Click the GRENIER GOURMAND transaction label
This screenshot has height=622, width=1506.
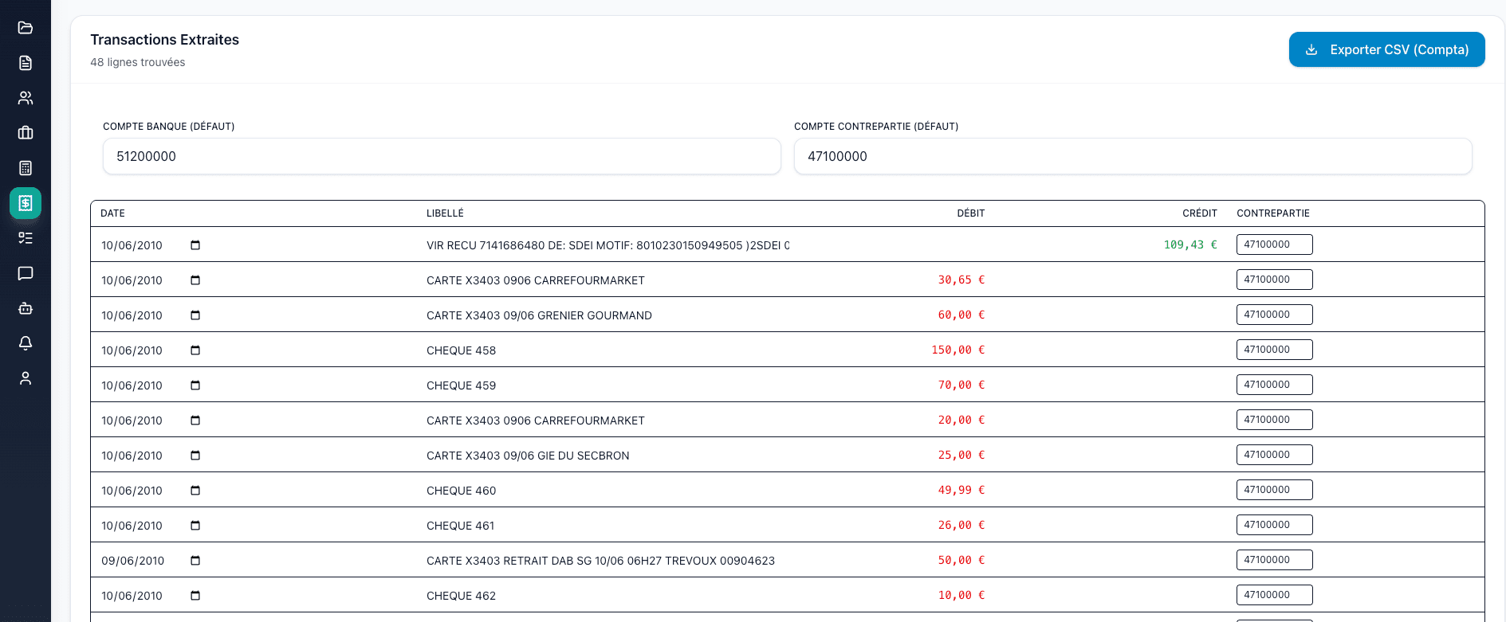point(539,315)
